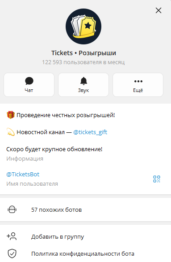The height and width of the screenshot is (262, 171).
Task: Click the shield checkmark privacy icon
Action: (12, 253)
